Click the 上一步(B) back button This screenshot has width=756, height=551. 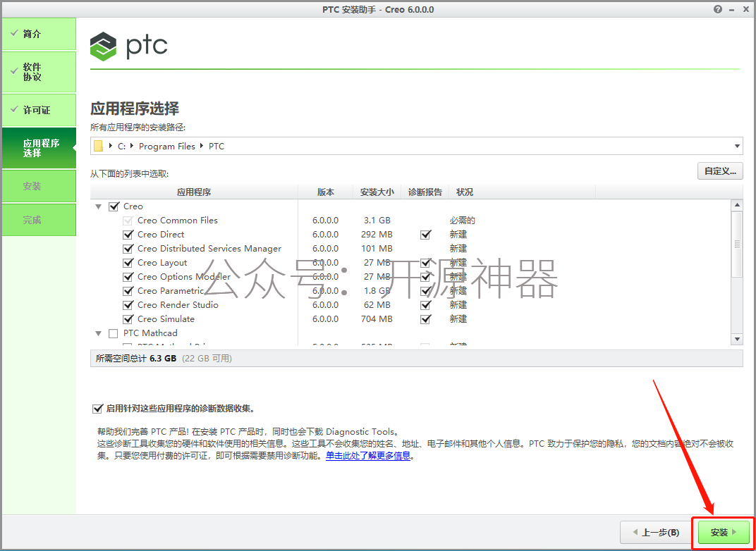pos(656,532)
